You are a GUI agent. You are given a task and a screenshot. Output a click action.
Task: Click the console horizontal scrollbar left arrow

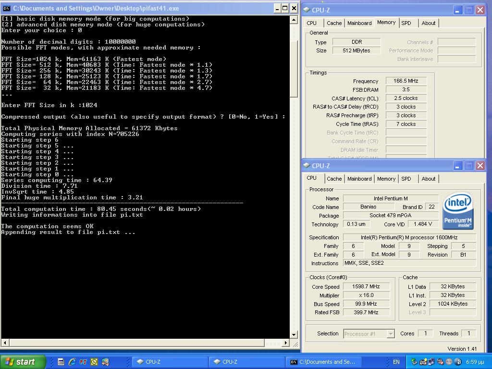[x=5, y=343]
